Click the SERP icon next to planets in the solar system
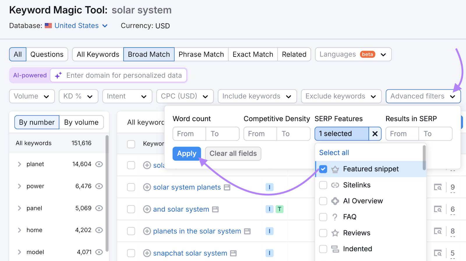This screenshot has width=466, height=261. pyautogui.click(x=247, y=231)
